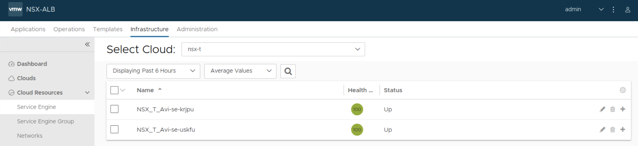Click health score 100 badge for krjpu
This screenshot has width=638, height=146.
pyautogui.click(x=357, y=109)
